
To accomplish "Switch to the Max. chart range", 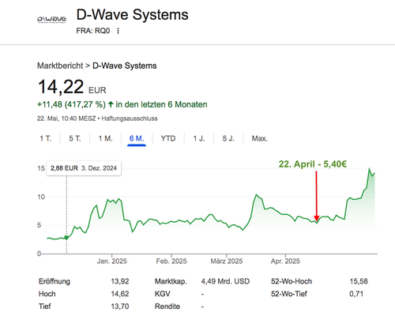I will click(260, 138).
